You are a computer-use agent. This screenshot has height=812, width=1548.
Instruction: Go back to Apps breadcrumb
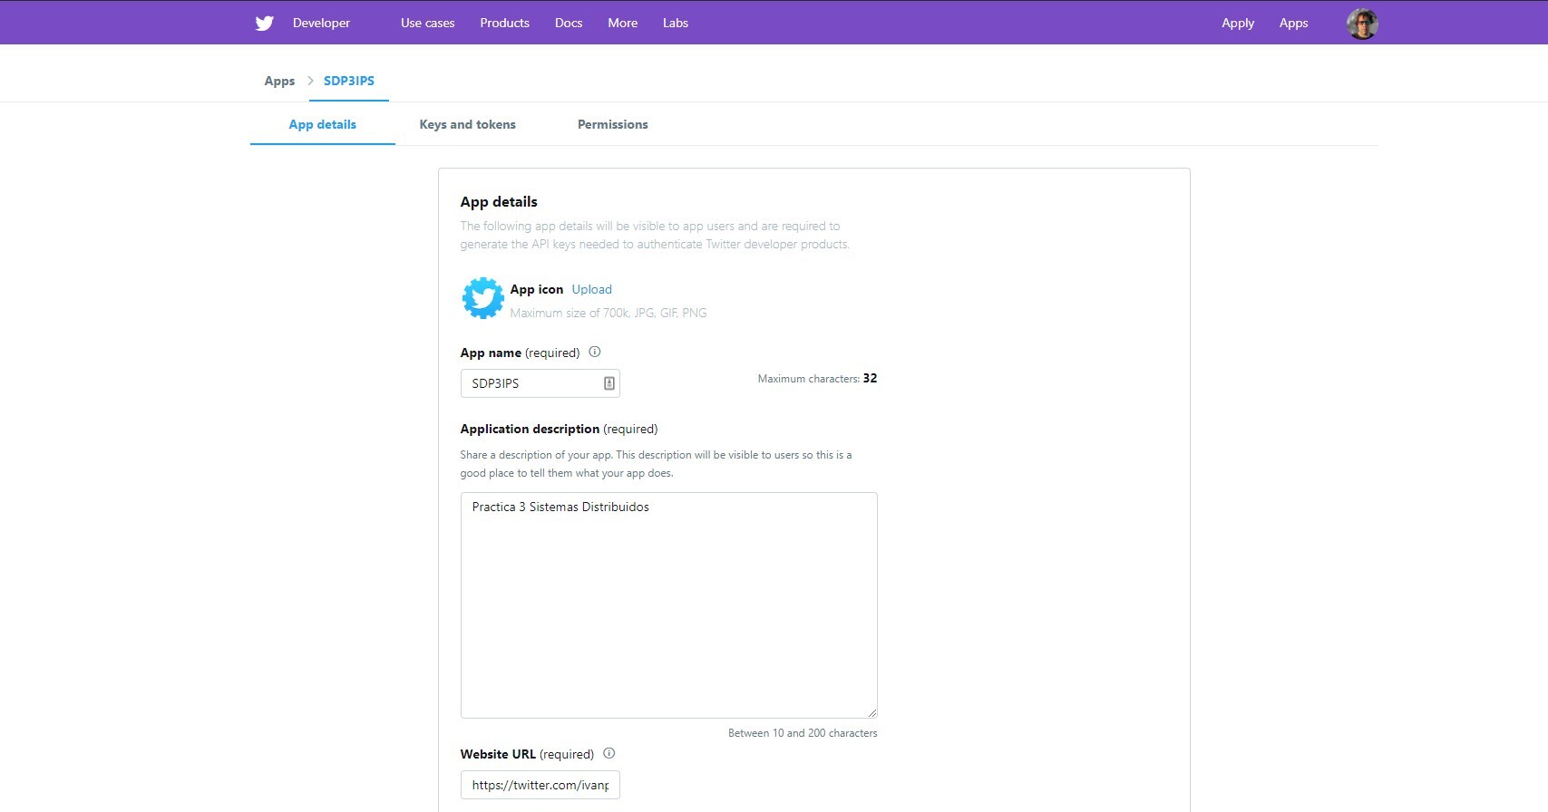(x=279, y=81)
